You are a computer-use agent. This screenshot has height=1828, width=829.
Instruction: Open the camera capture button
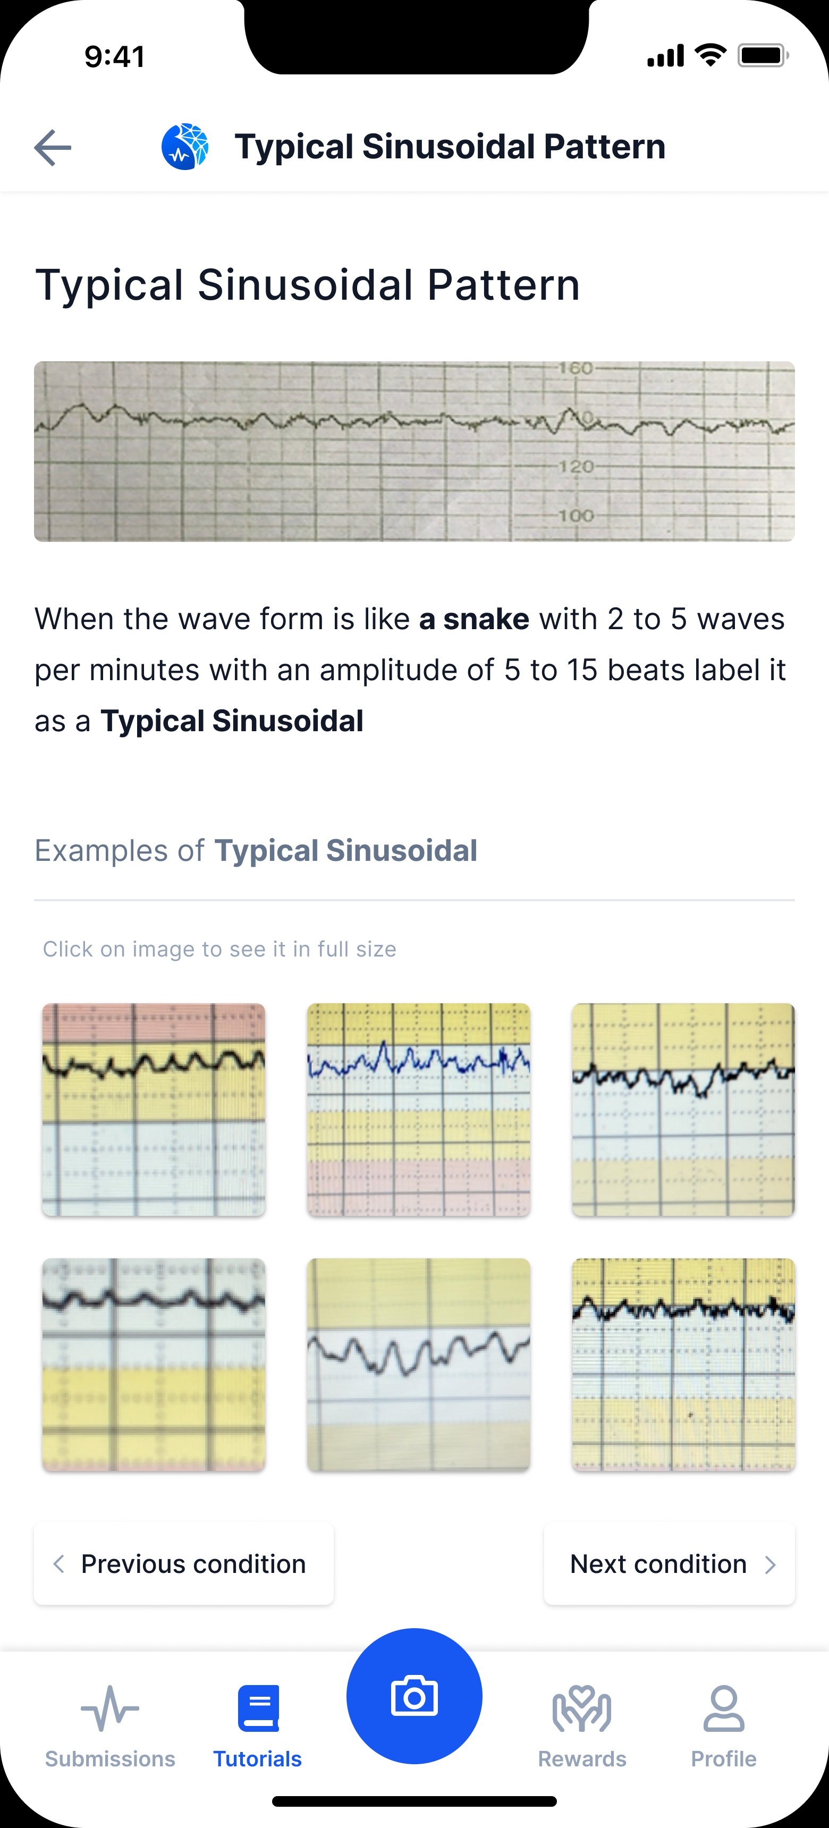pos(414,1696)
